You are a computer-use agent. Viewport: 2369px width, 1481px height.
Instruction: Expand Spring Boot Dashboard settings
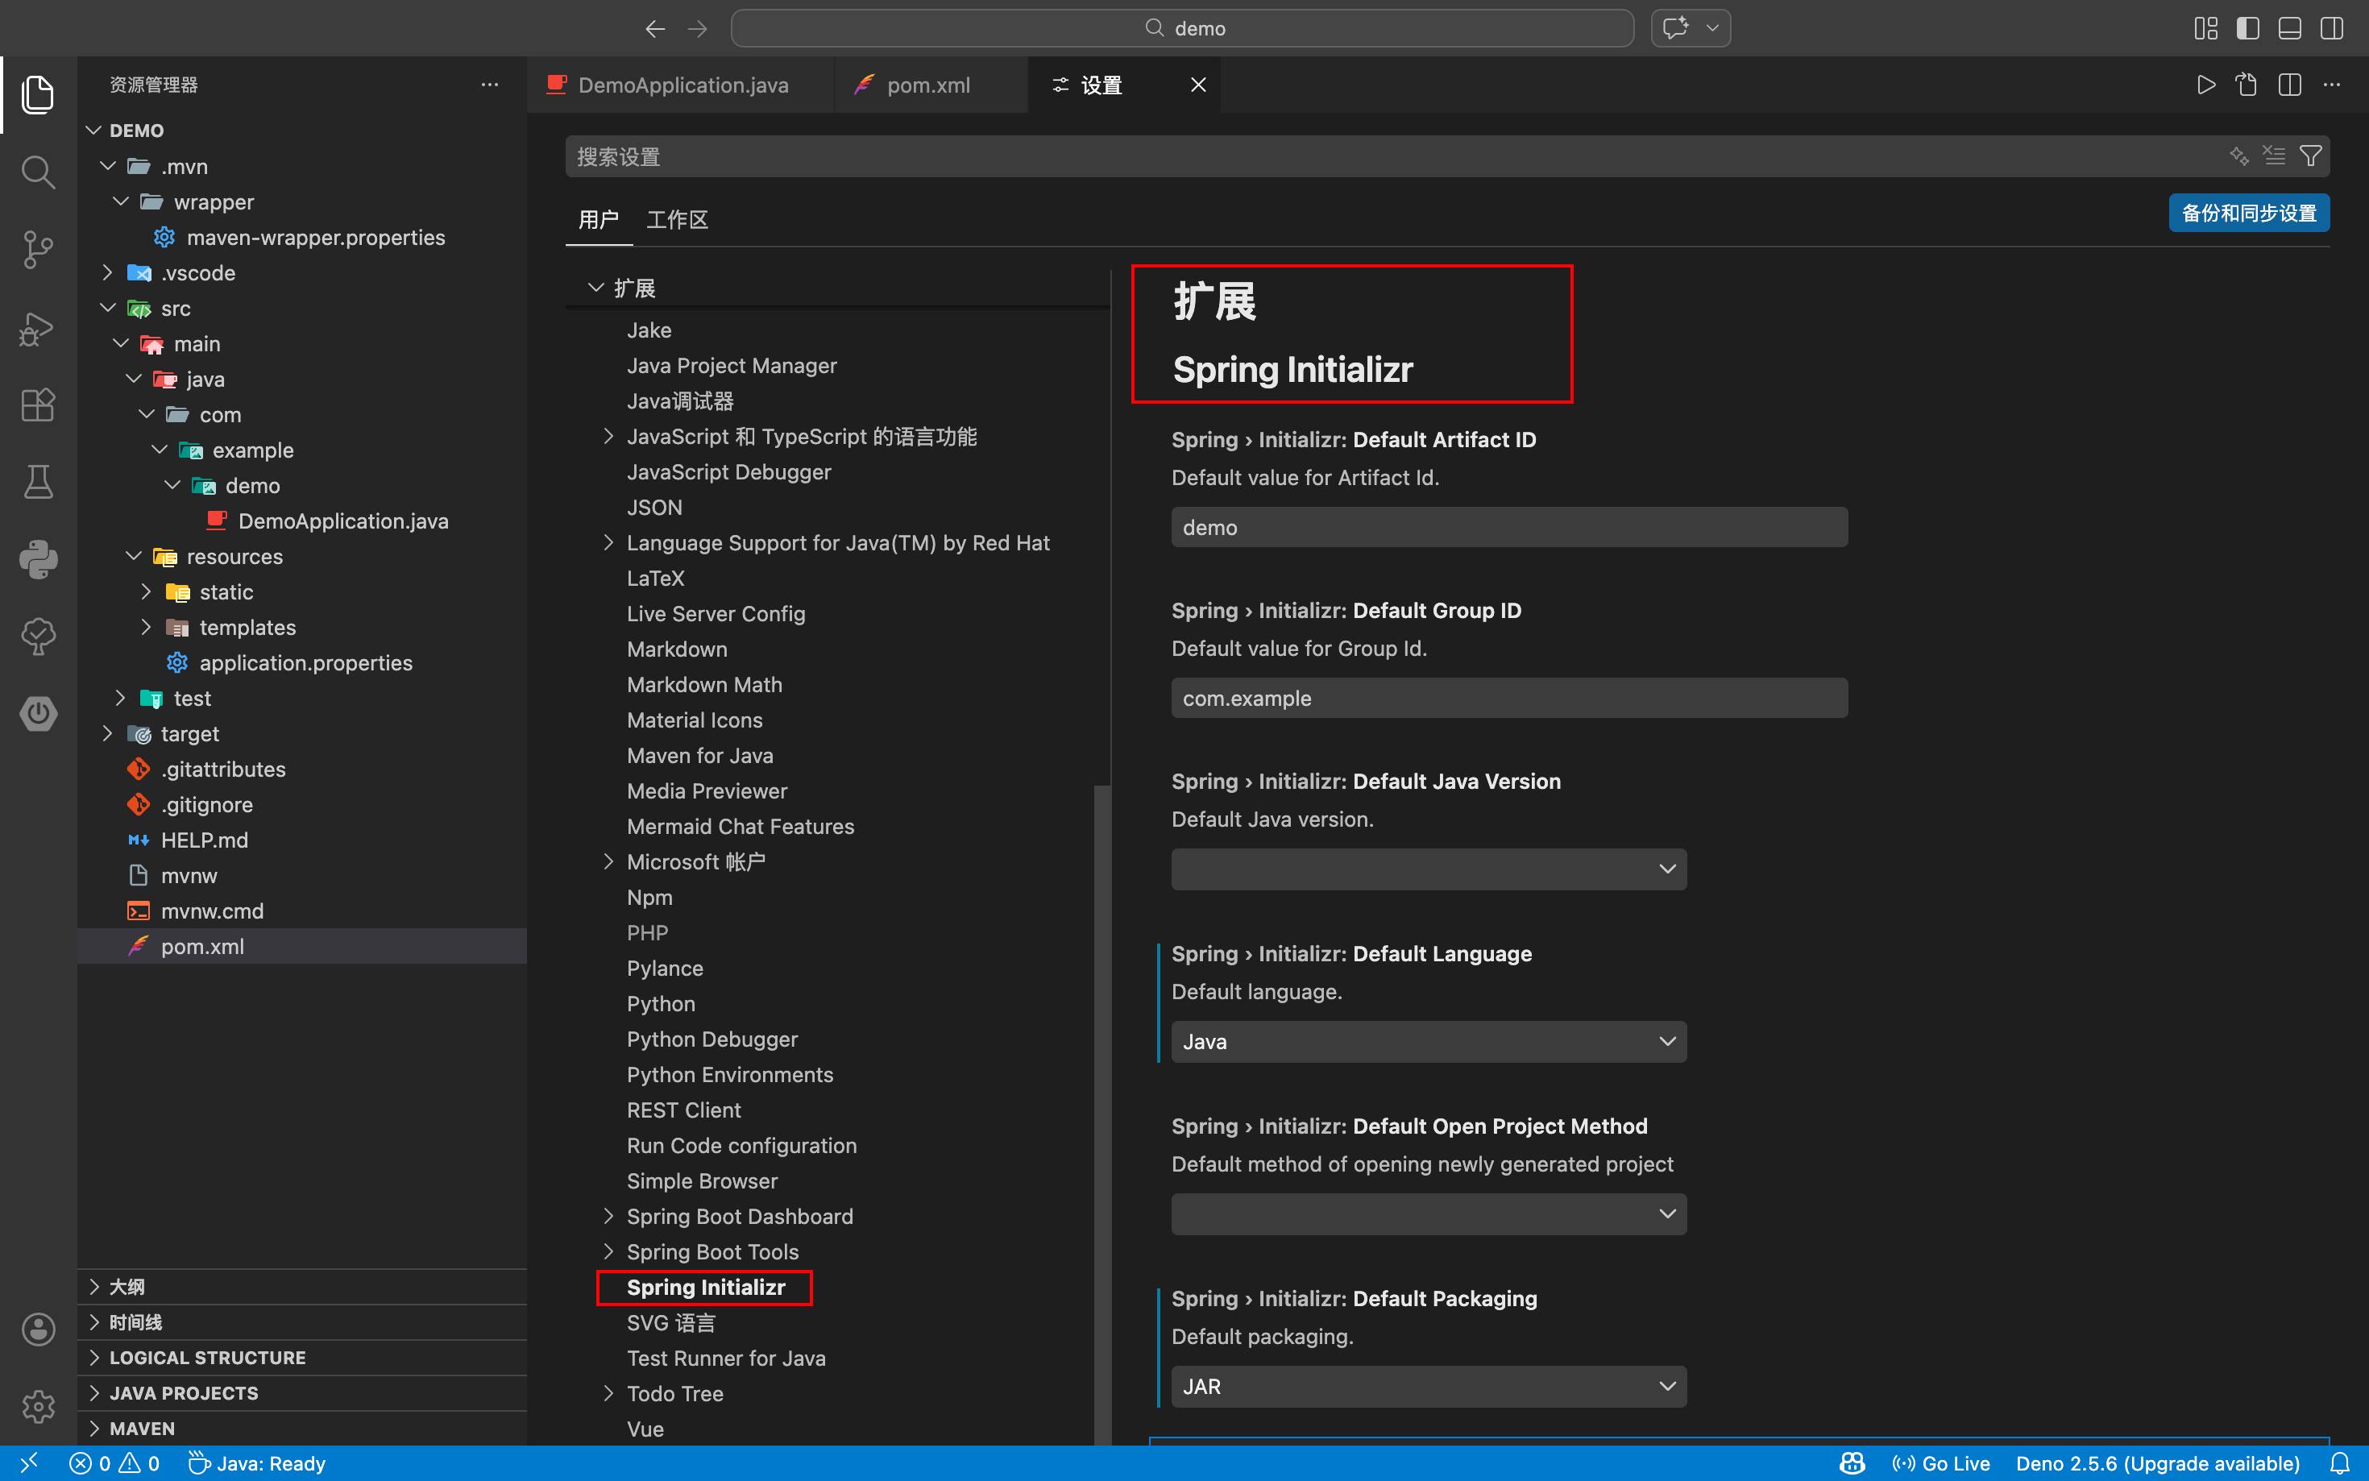608,1217
